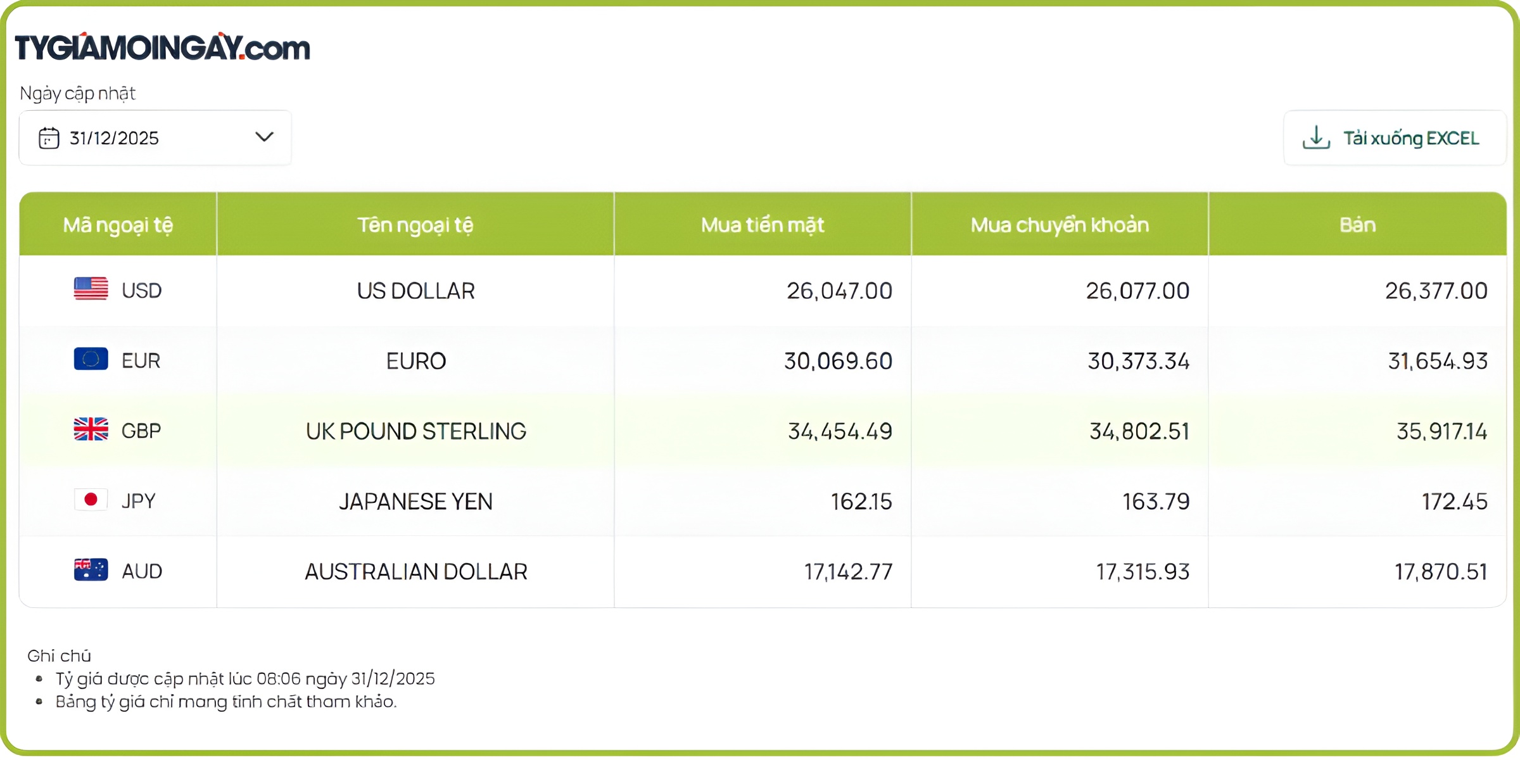The height and width of the screenshot is (760, 1520).
Task: Select the UK POUND STERLING row name
Action: coord(415,431)
